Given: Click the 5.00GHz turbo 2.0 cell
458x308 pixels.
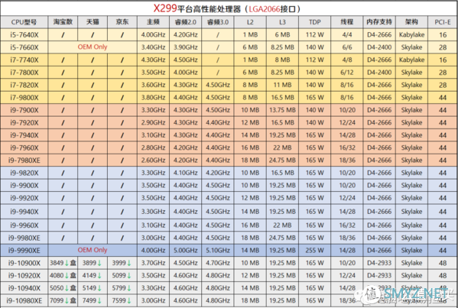Looking at the screenshot, I should (186, 250).
